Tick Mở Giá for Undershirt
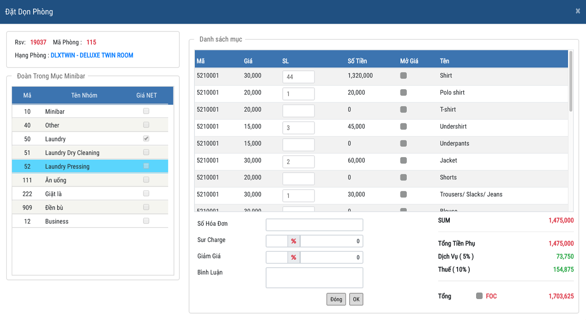Viewport: 586px width, 320px height. pos(403,126)
